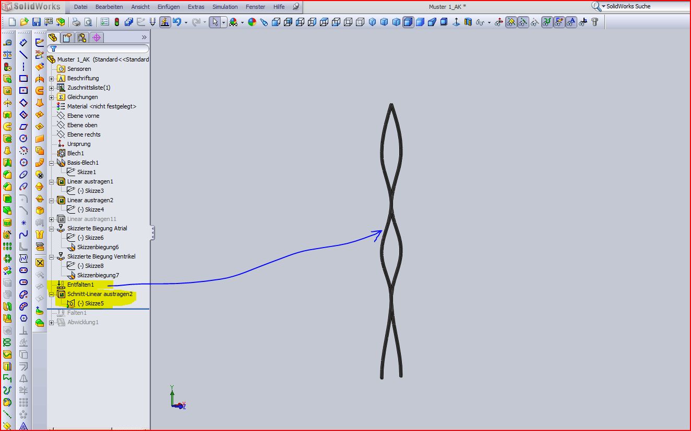Select the Line sketch tool
The image size is (691, 431).
point(23,54)
